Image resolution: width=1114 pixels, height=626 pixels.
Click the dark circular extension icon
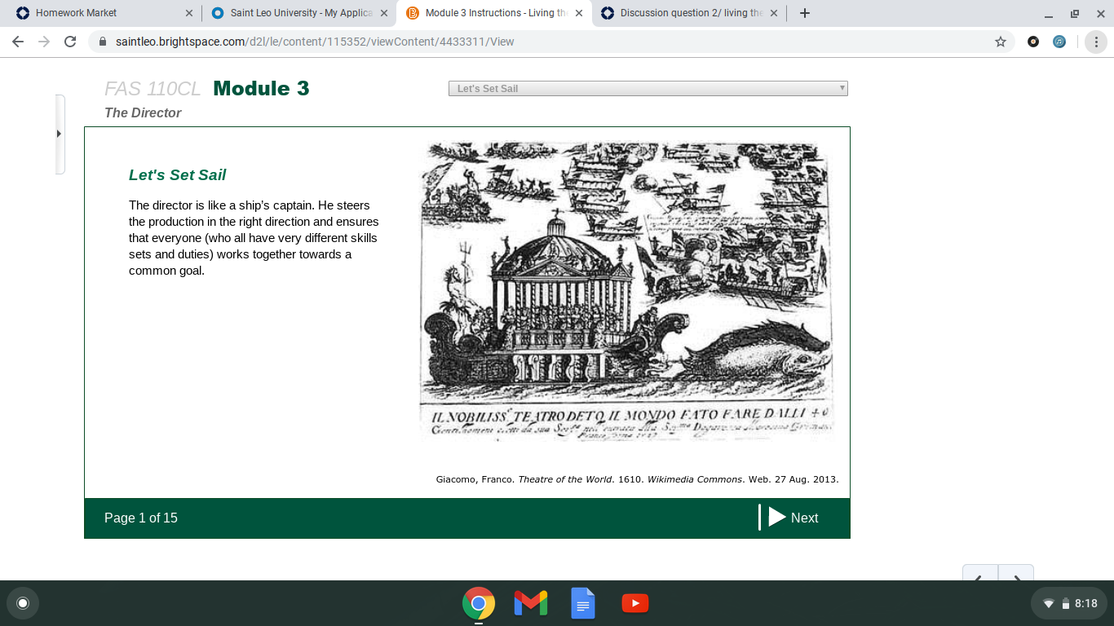pos(1033,42)
